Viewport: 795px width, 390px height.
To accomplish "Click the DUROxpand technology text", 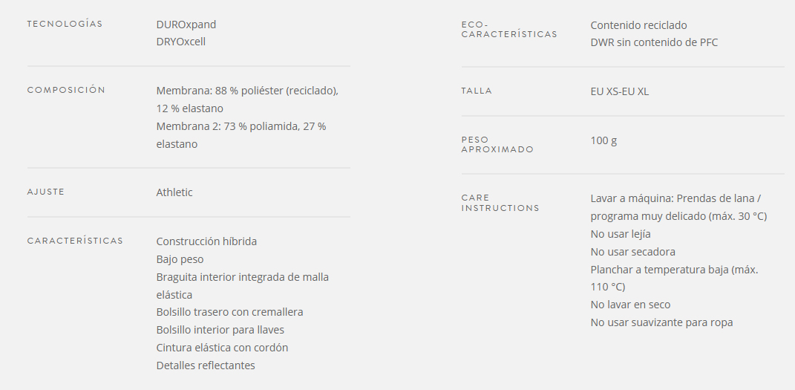I will point(186,25).
